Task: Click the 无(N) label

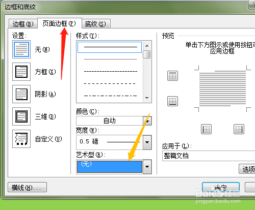Action: [42, 50]
